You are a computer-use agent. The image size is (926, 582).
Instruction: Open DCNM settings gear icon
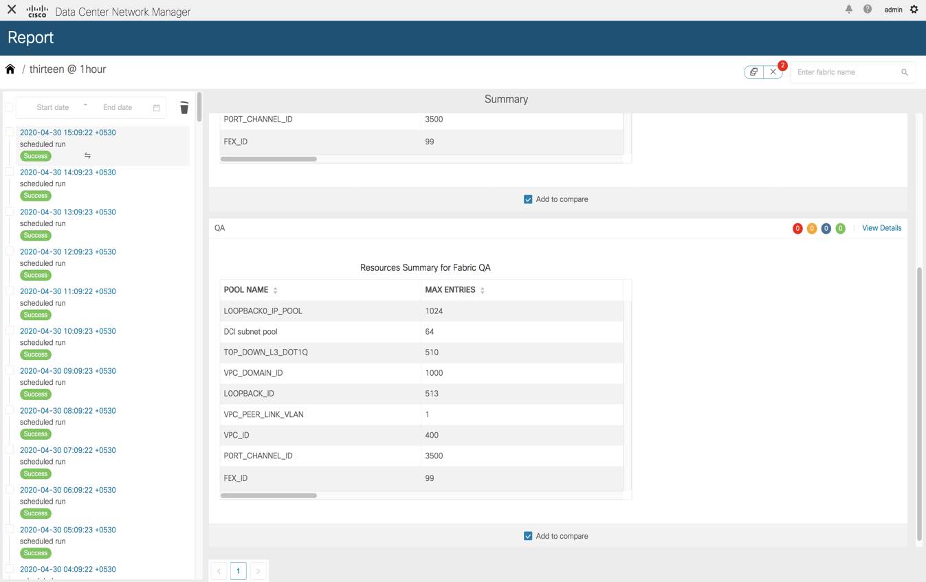click(x=914, y=10)
